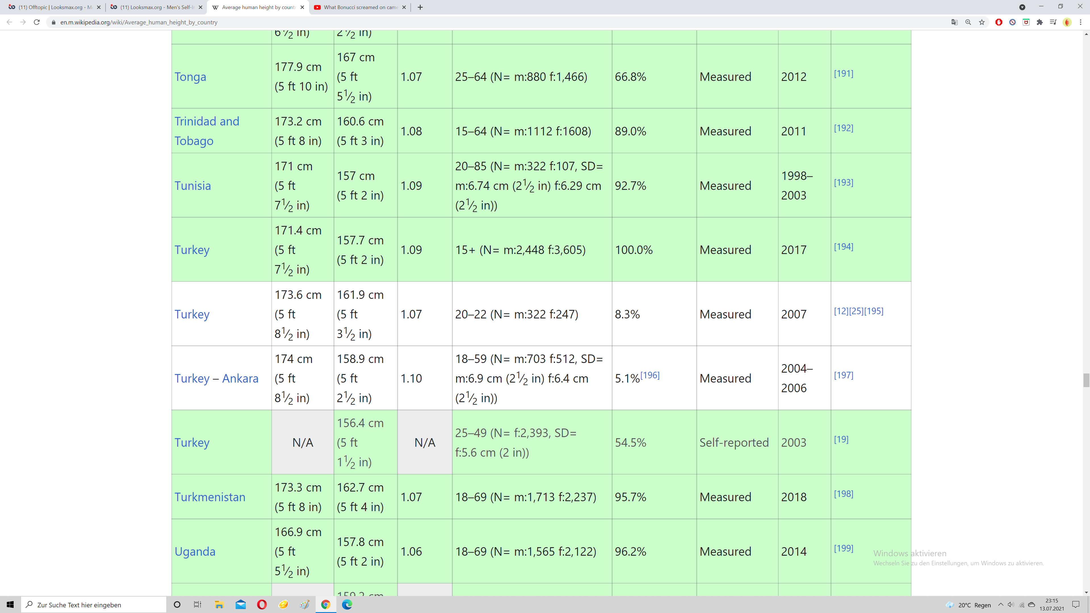Open citation [19] in the self-reported Turkey row
1090x613 pixels.
coord(841,439)
